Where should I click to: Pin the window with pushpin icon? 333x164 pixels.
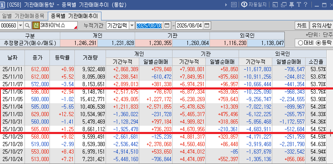(292, 5)
